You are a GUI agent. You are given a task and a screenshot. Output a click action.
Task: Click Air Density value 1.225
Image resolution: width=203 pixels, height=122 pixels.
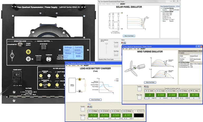[x=191, y=67]
